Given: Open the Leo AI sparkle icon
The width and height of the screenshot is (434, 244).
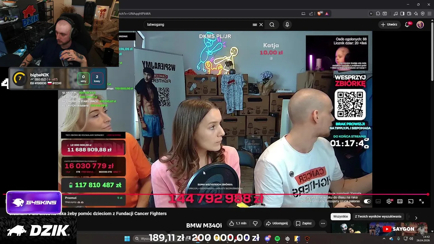Looking at the screenshot, I should (x=416, y=14).
